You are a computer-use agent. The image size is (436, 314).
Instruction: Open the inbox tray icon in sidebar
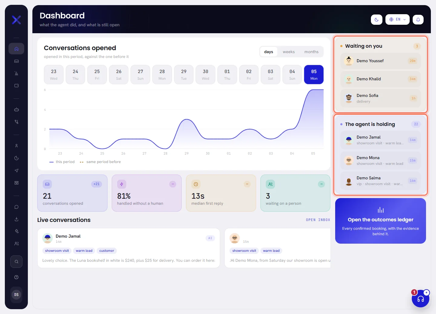click(x=16, y=61)
